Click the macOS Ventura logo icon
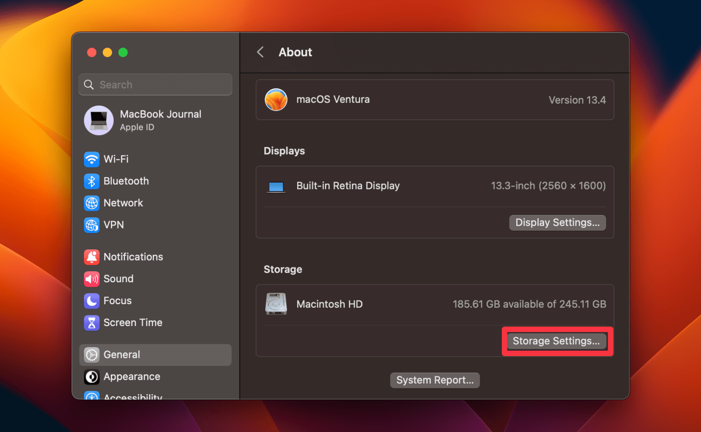Screen dimensions: 701x432 point(276,100)
